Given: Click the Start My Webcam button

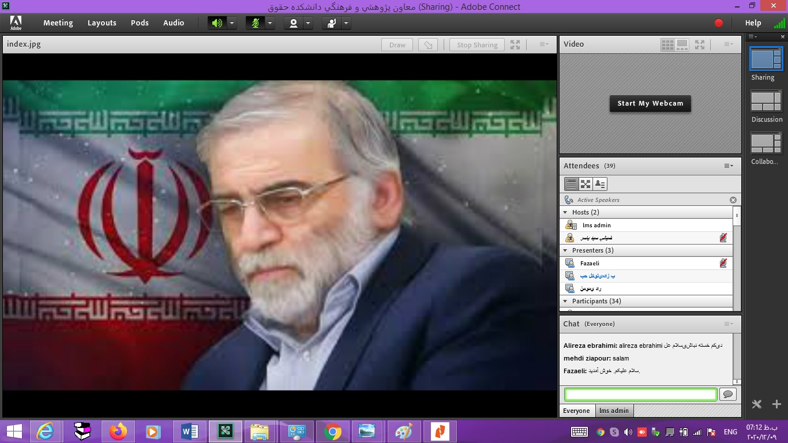Looking at the screenshot, I should (x=650, y=104).
